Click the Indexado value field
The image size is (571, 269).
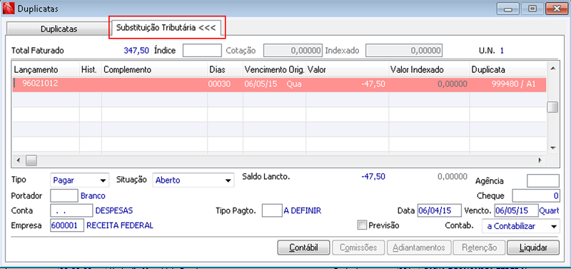pyautogui.click(x=404, y=51)
